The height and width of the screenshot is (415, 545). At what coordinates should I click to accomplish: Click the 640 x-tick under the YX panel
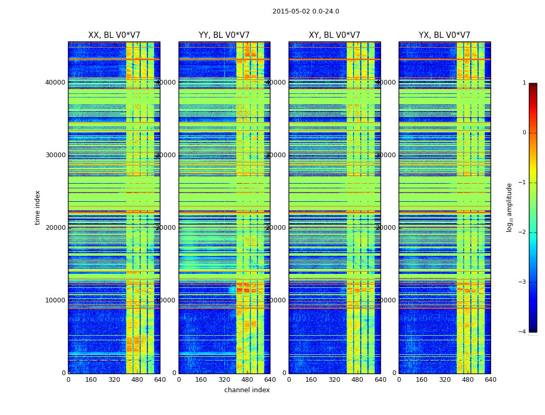click(x=491, y=380)
